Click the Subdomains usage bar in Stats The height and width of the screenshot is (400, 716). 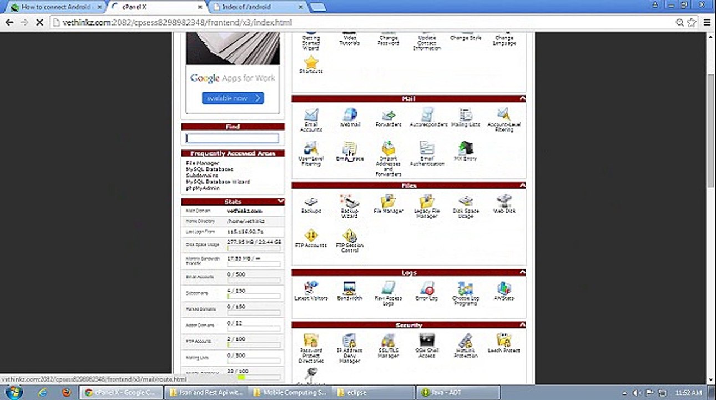pos(254,298)
